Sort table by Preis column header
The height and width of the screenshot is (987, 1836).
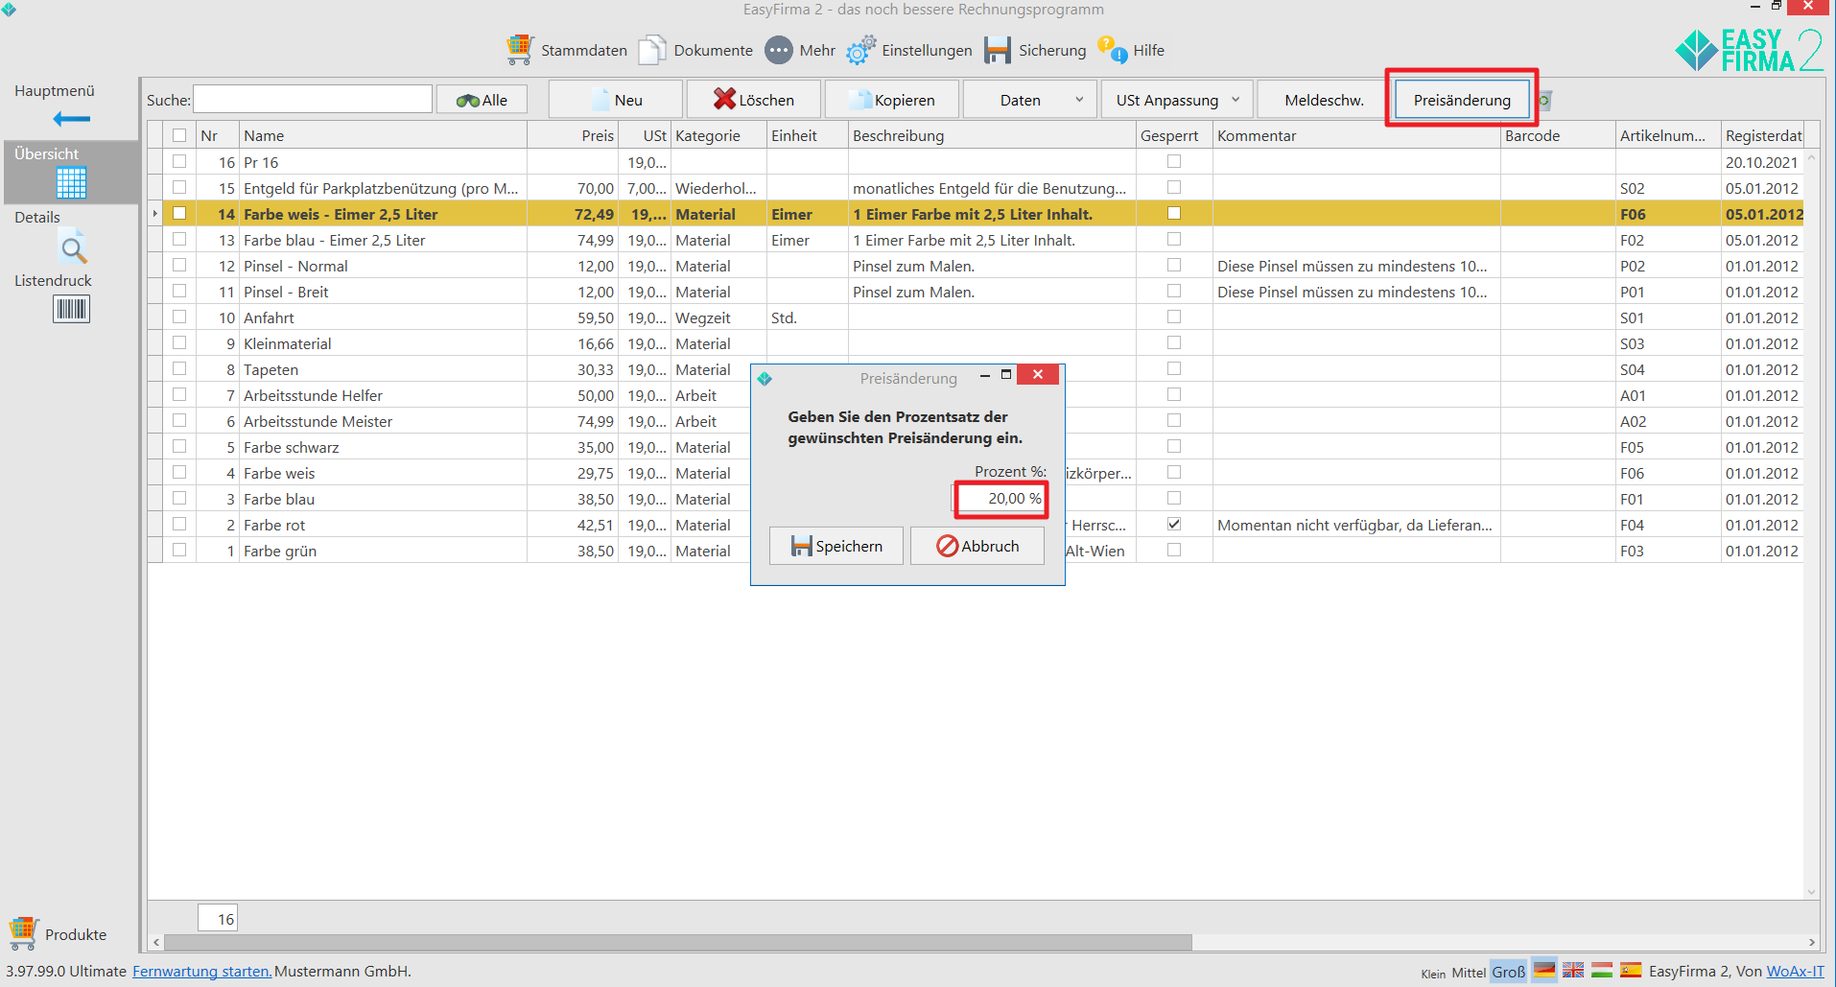coord(573,135)
